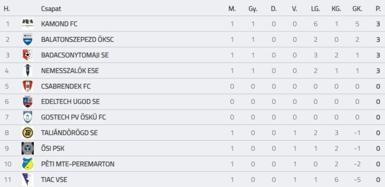Select the TALIÁNDÖRÖGD SE team name

point(69,133)
